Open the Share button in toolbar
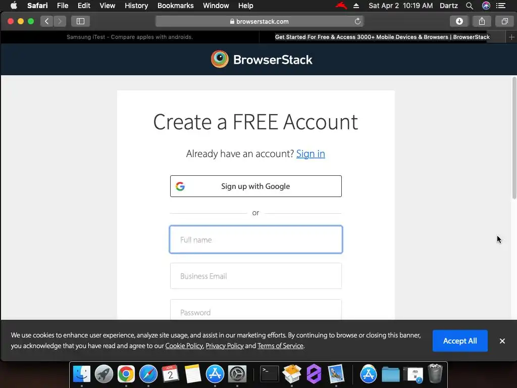 (482, 21)
